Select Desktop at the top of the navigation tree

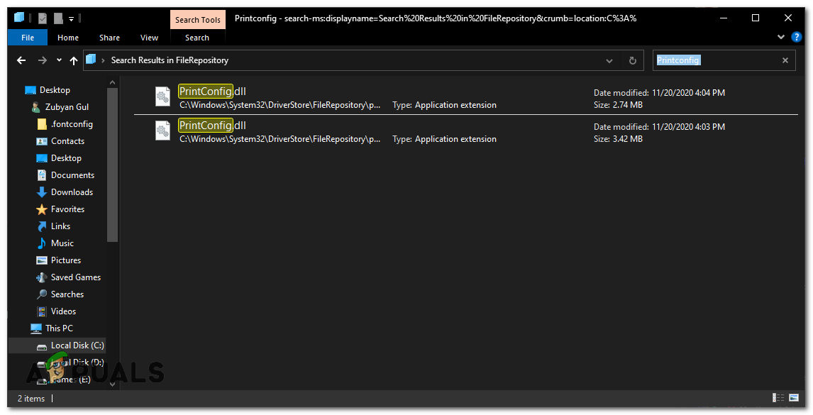pos(55,90)
